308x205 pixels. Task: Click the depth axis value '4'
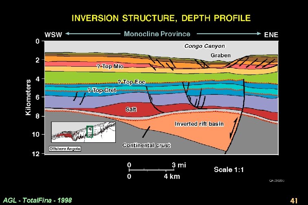(x=37, y=79)
